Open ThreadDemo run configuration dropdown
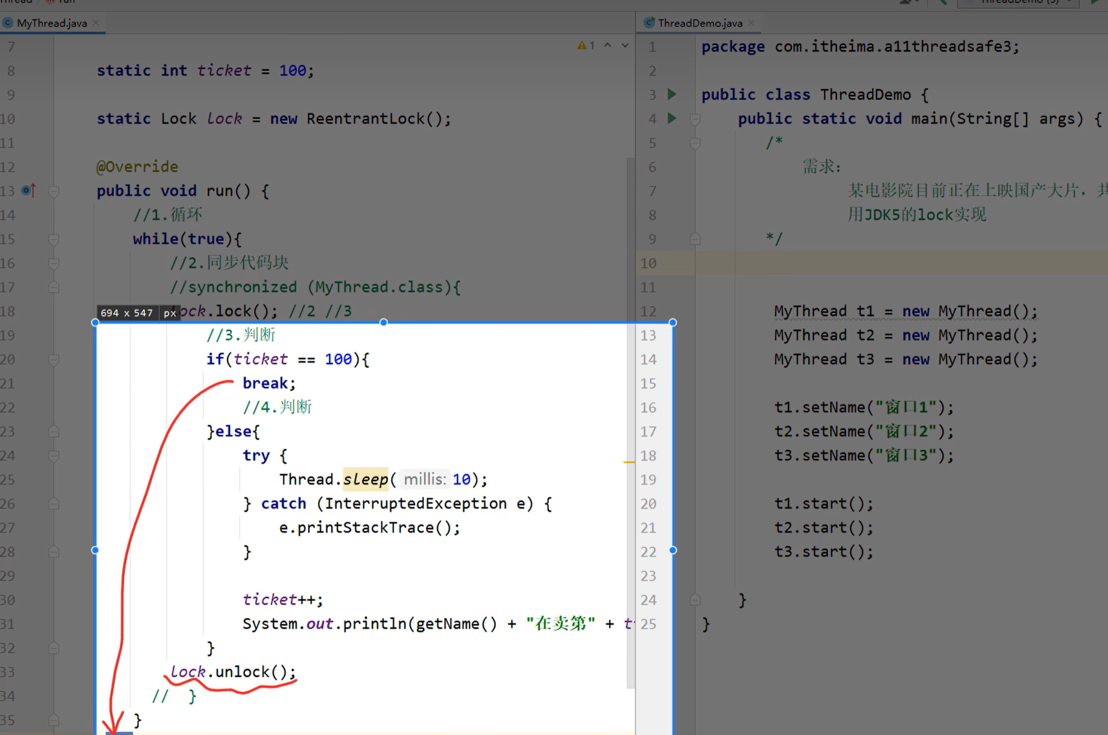This screenshot has height=735, width=1108. (1019, 2)
